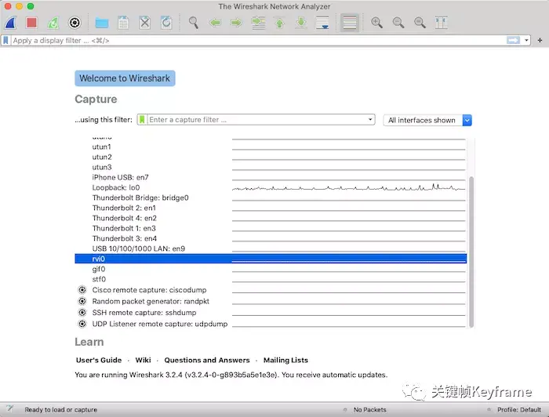The width and height of the screenshot is (549, 417).
Task: Select Thunderbolt Bridge: bridge0 interface
Action: coord(271,198)
